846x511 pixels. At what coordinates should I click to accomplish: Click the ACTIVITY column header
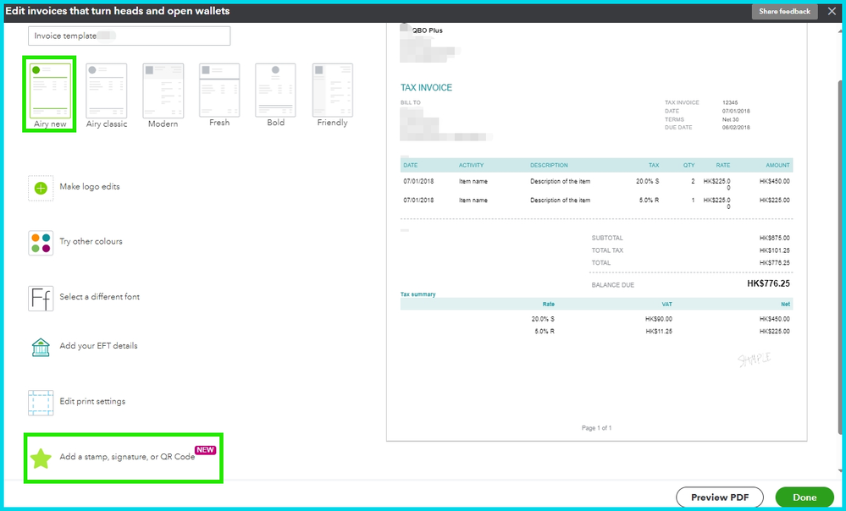(x=471, y=166)
